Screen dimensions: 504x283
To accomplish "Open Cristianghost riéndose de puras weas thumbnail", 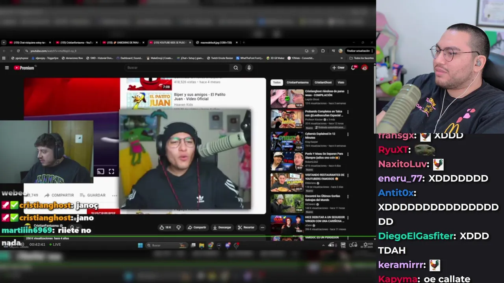I will 287,98.
